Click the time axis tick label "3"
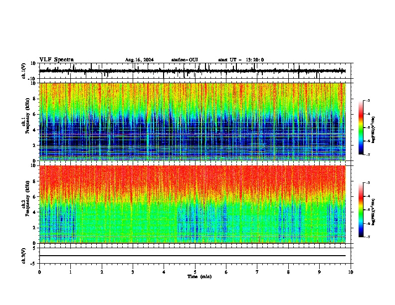395x305 pixels. (133, 272)
